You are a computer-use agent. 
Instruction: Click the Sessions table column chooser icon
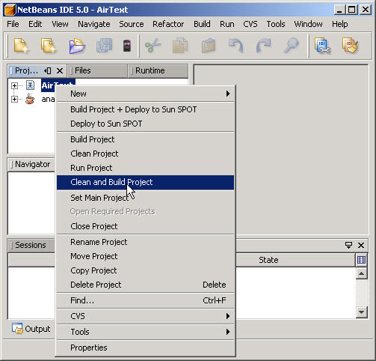tap(361, 260)
